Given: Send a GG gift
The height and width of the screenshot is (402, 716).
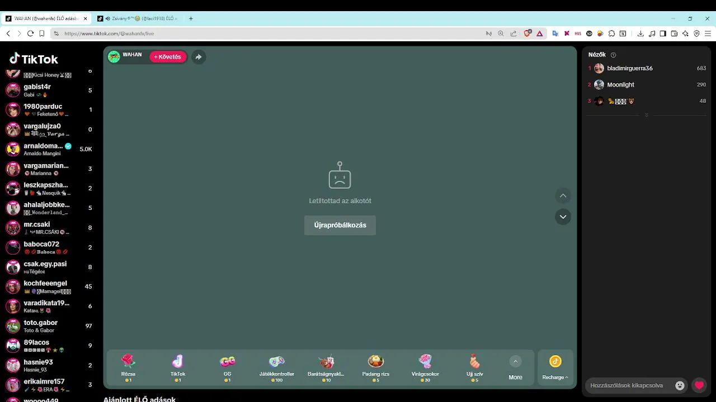Looking at the screenshot, I should (x=227, y=367).
